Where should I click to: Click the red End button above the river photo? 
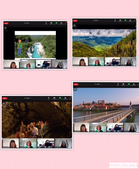point(6,23)
